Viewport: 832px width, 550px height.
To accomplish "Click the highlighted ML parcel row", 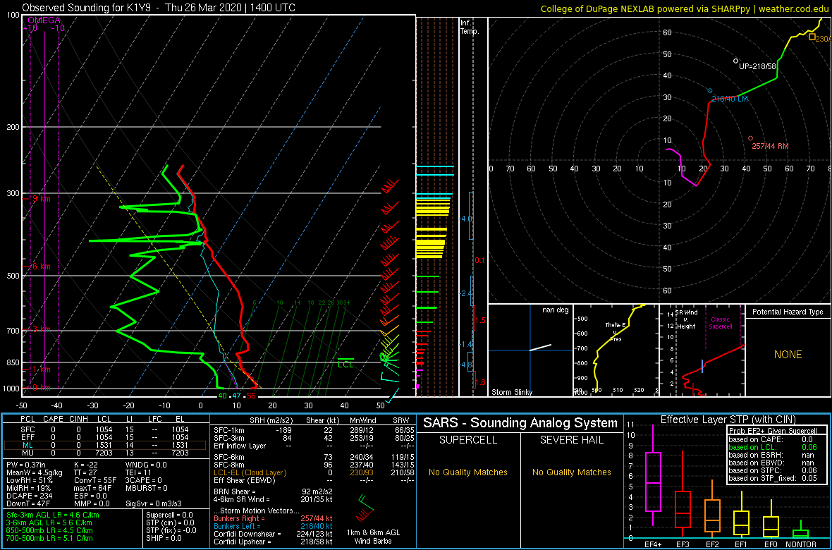I will [105, 445].
